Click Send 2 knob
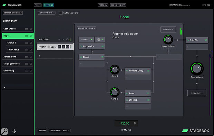This screenshot has height=136, width=214. [x=115, y=92]
